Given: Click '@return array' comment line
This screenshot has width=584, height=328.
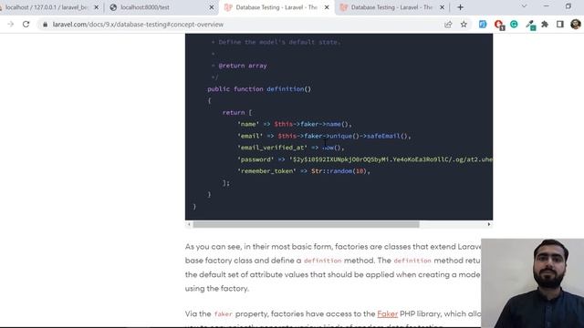Looking at the screenshot, I should [x=243, y=66].
